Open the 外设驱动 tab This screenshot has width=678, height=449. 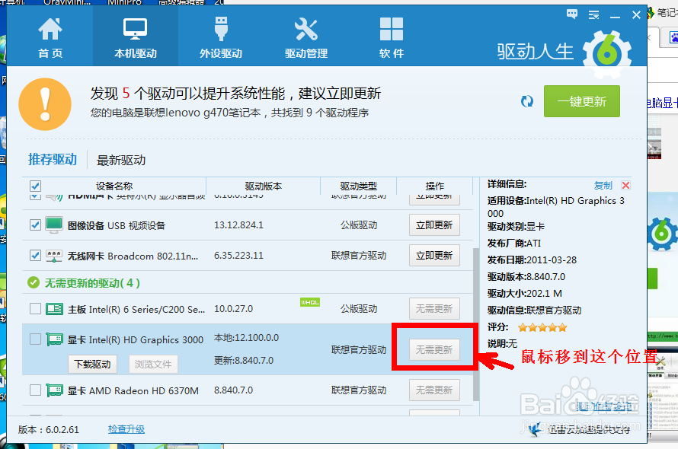point(221,38)
